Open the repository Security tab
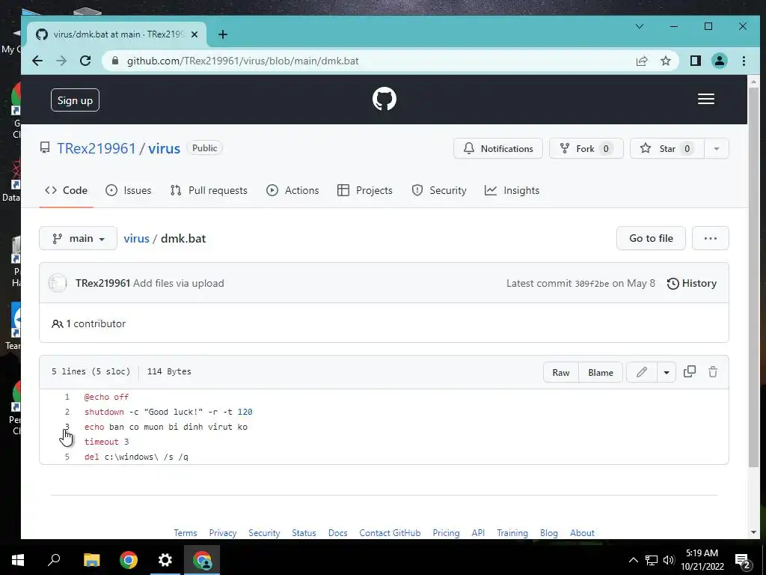The width and height of the screenshot is (766, 575). tap(439, 190)
